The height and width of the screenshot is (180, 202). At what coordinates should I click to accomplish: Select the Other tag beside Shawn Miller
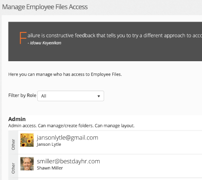(x=13, y=168)
